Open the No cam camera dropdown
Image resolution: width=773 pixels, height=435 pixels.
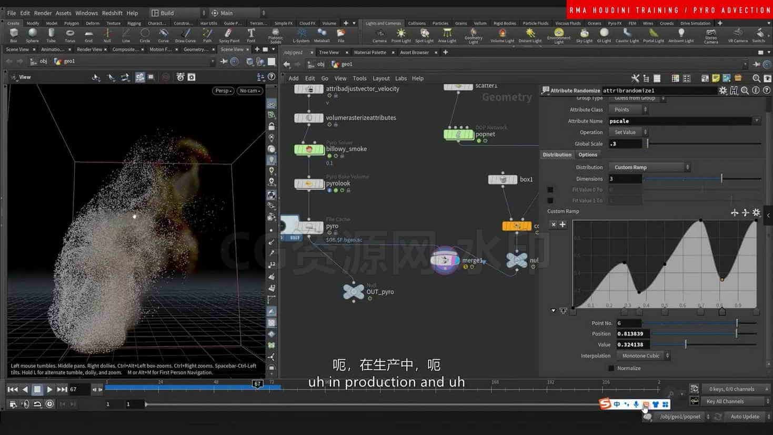tap(249, 91)
